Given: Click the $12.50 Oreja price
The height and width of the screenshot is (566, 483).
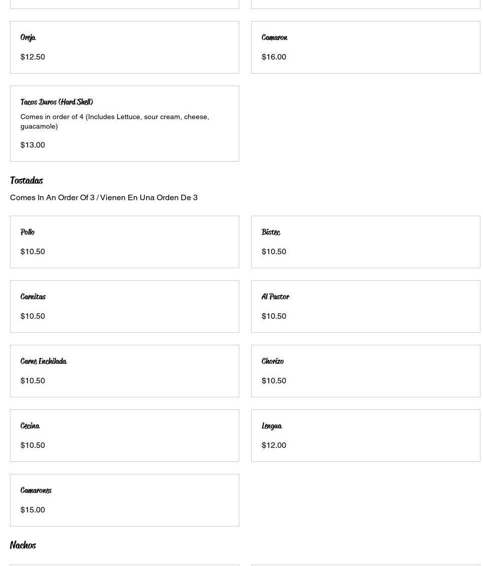Looking at the screenshot, I should click(33, 57).
